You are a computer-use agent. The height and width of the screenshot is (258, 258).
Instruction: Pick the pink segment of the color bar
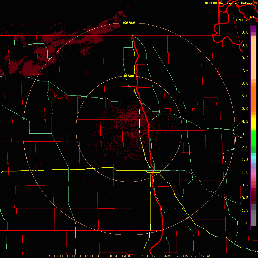point(253,174)
